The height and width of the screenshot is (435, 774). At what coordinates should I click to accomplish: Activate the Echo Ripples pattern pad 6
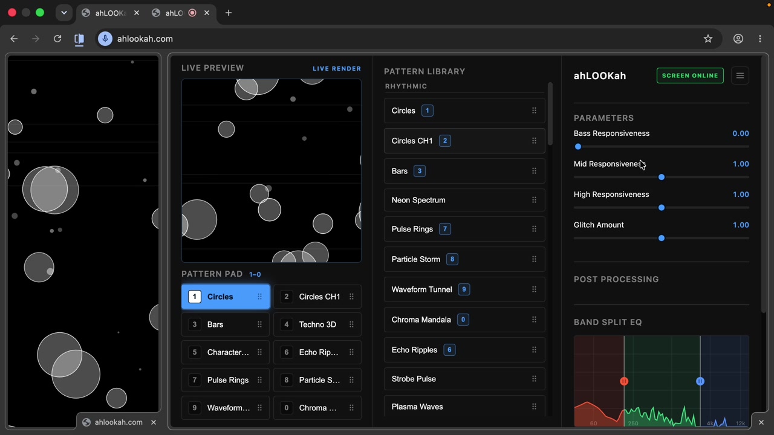(317, 352)
